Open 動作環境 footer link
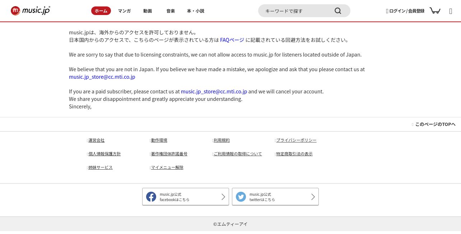Image resolution: width=461 pixels, height=234 pixels. coord(159,140)
